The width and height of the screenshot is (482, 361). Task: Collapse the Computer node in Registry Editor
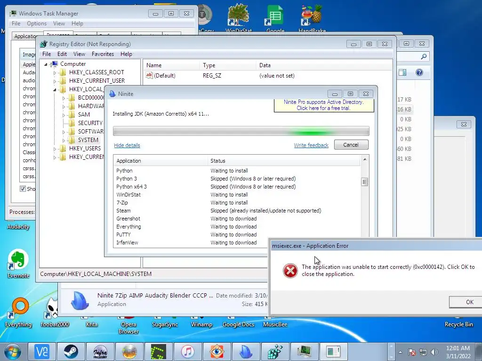(46, 64)
